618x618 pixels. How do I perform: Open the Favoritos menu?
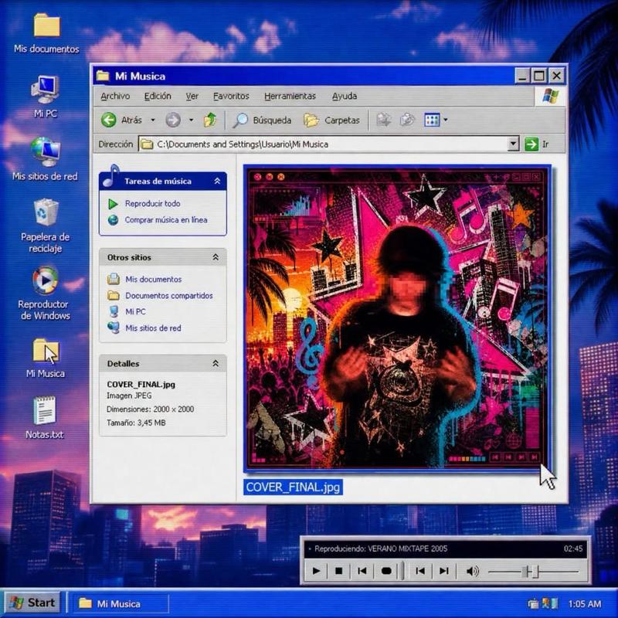click(x=231, y=96)
